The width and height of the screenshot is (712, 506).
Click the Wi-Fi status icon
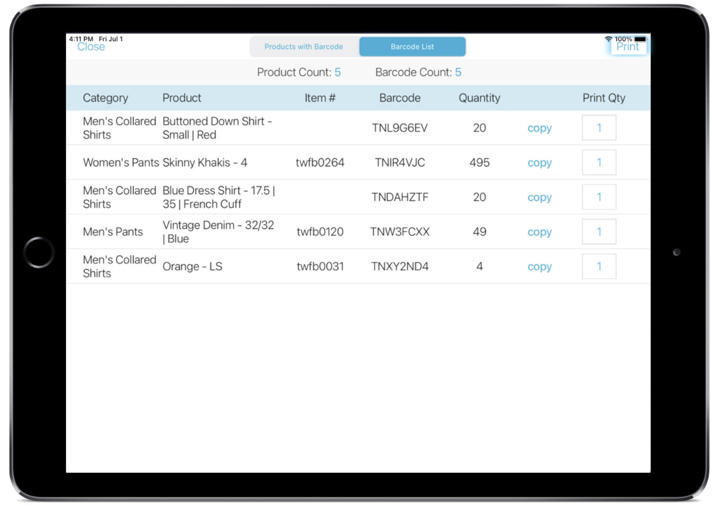pyautogui.click(x=609, y=39)
